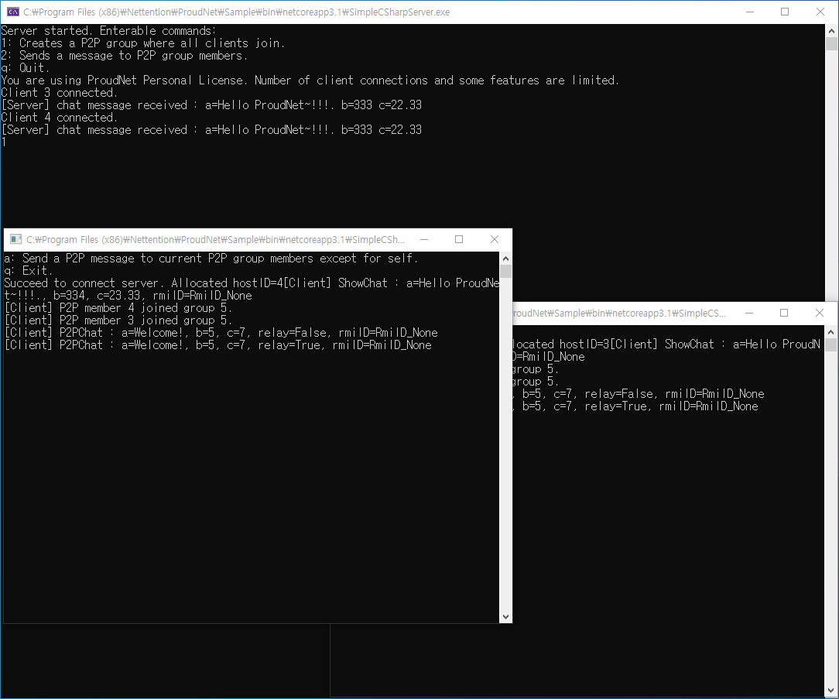Minimize the hostID=4 client console window
The height and width of the screenshot is (699, 839).
tap(424, 239)
